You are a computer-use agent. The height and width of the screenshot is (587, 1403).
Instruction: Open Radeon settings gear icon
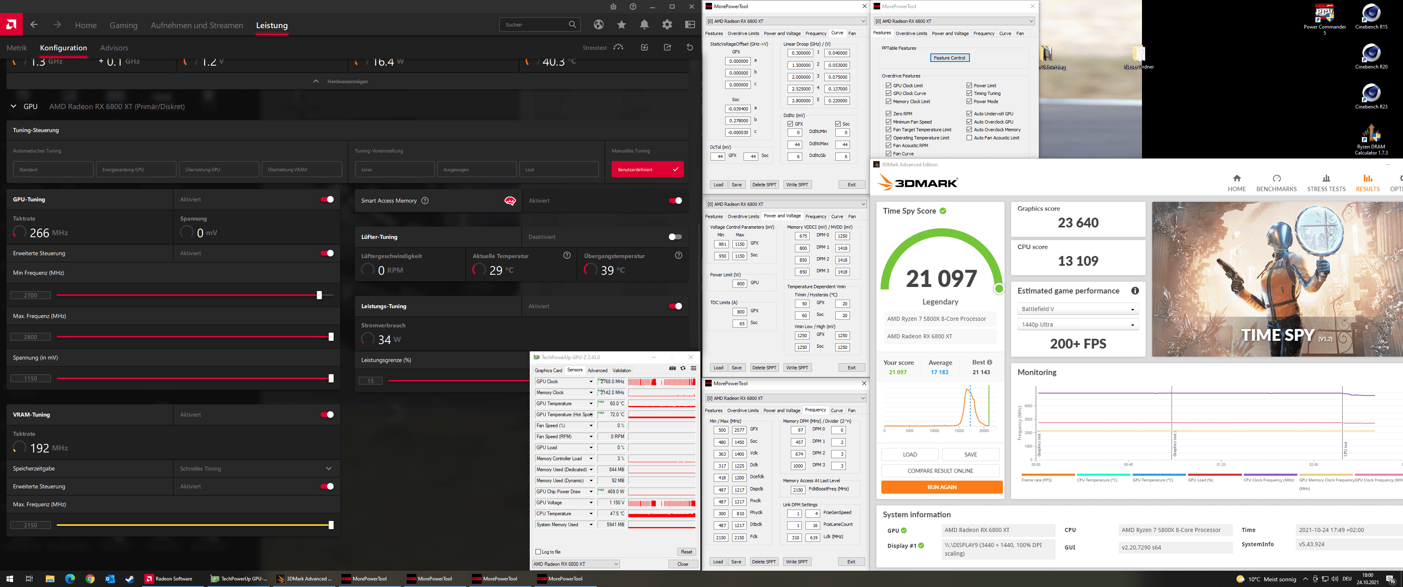point(667,24)
